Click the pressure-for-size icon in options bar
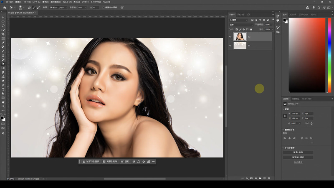The width and height of the screenshot is (334, 188). click(122, 8)
